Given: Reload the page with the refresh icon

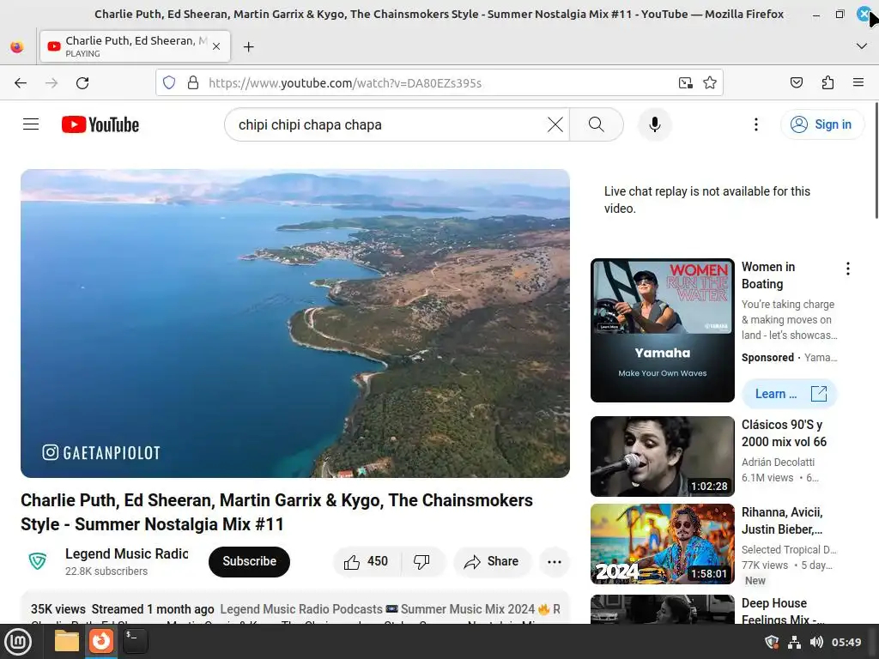Looking at the screenshot, I should click(x=82, y=83).
